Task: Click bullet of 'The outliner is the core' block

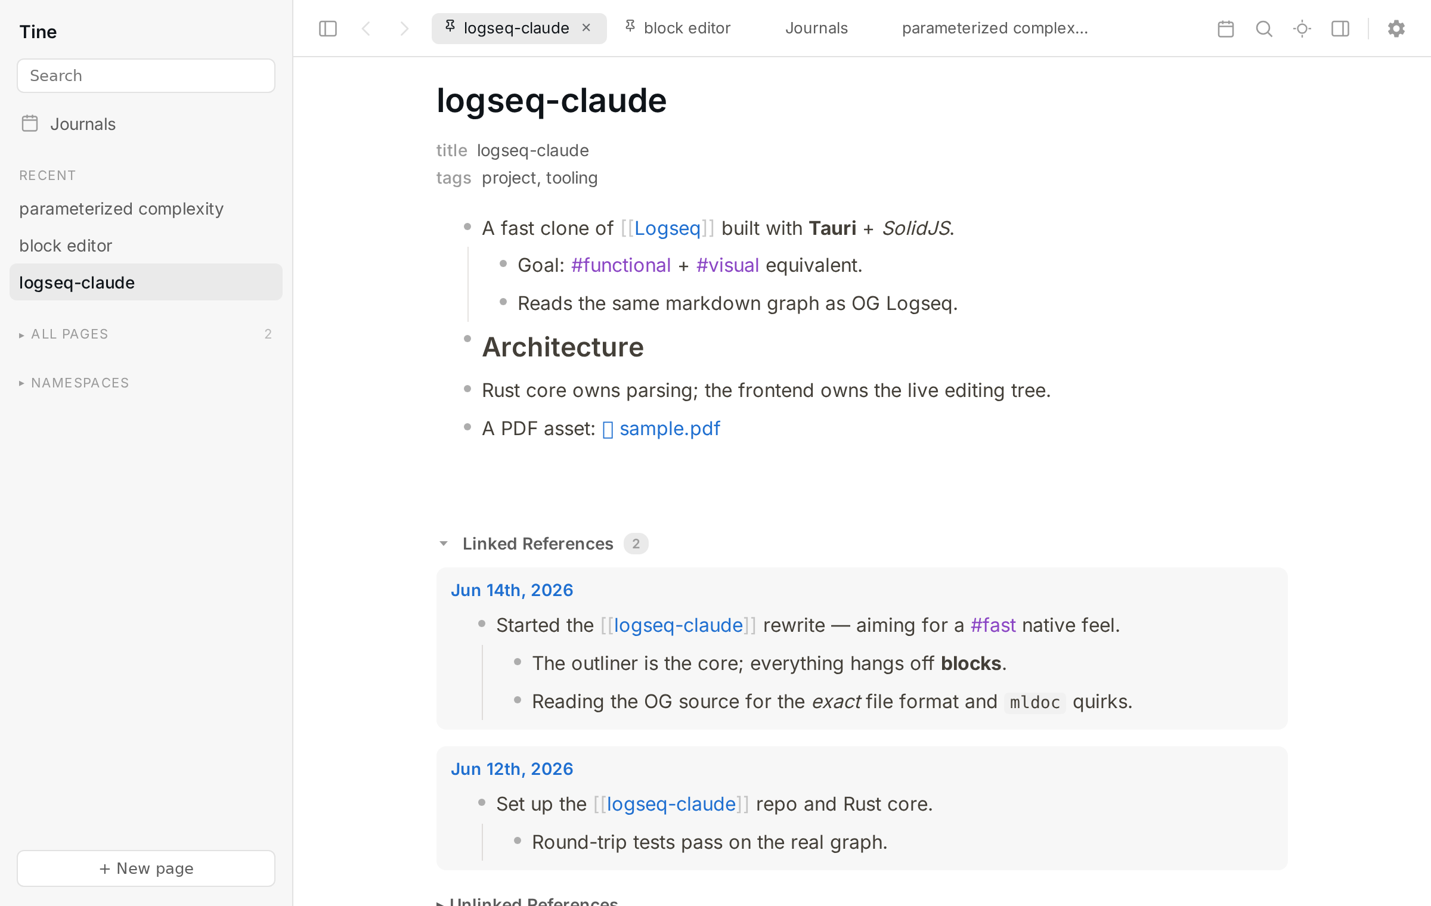Action: click(x=518, y=662)
